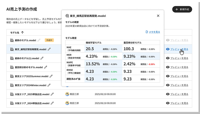The width and height of the screenshot is (200, 114).
Task: Select 東京エリア2025Summer.model name
Action: click(32, 76)
